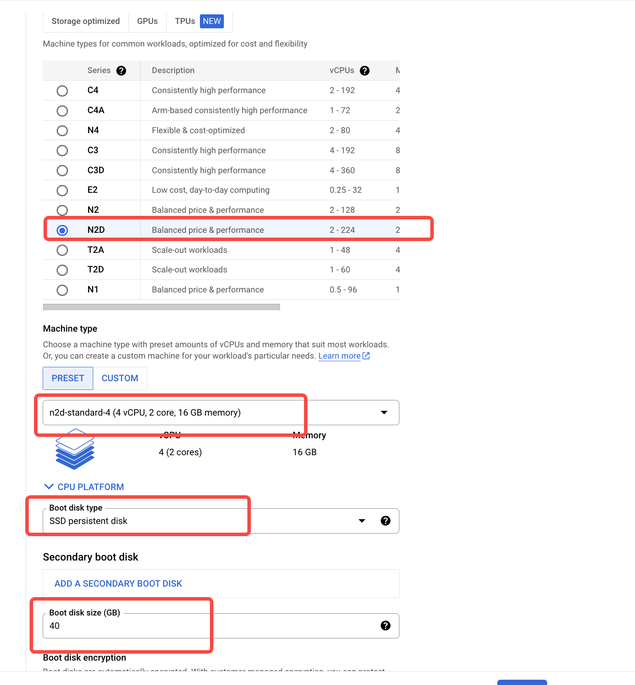Viewport: 635px width, 685px height.
Task: Open help tooltip for Boot disk type
Action: (x=385, y=520)
